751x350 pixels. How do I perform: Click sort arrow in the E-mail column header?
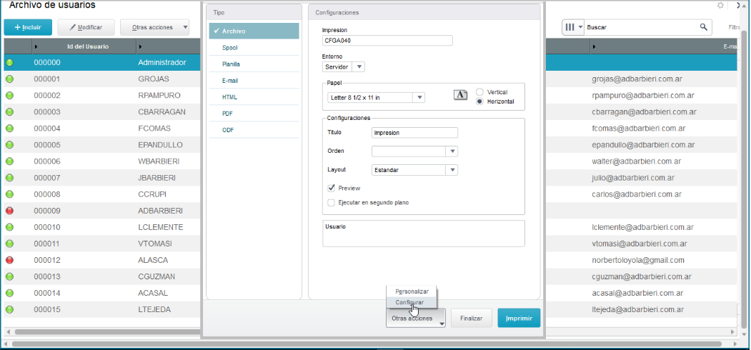pos(595,46)
